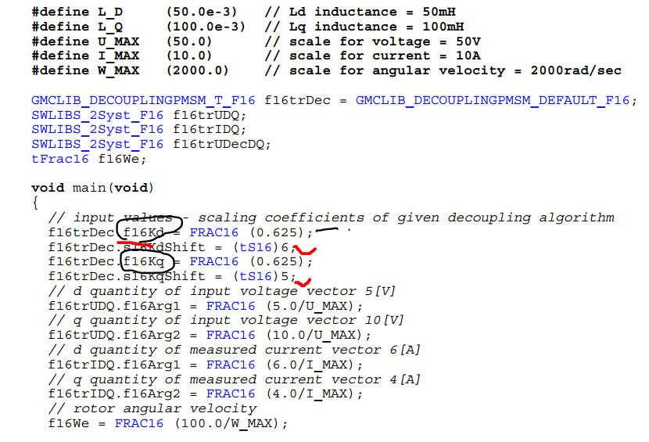Screen dimensions: 649x442
Task: Click the expression (4.0/I_MAX)
Action: click(x=310, y=394)
